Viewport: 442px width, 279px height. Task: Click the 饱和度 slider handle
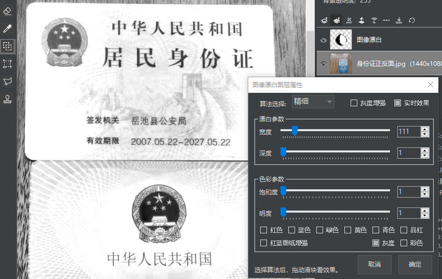[283, 191]
